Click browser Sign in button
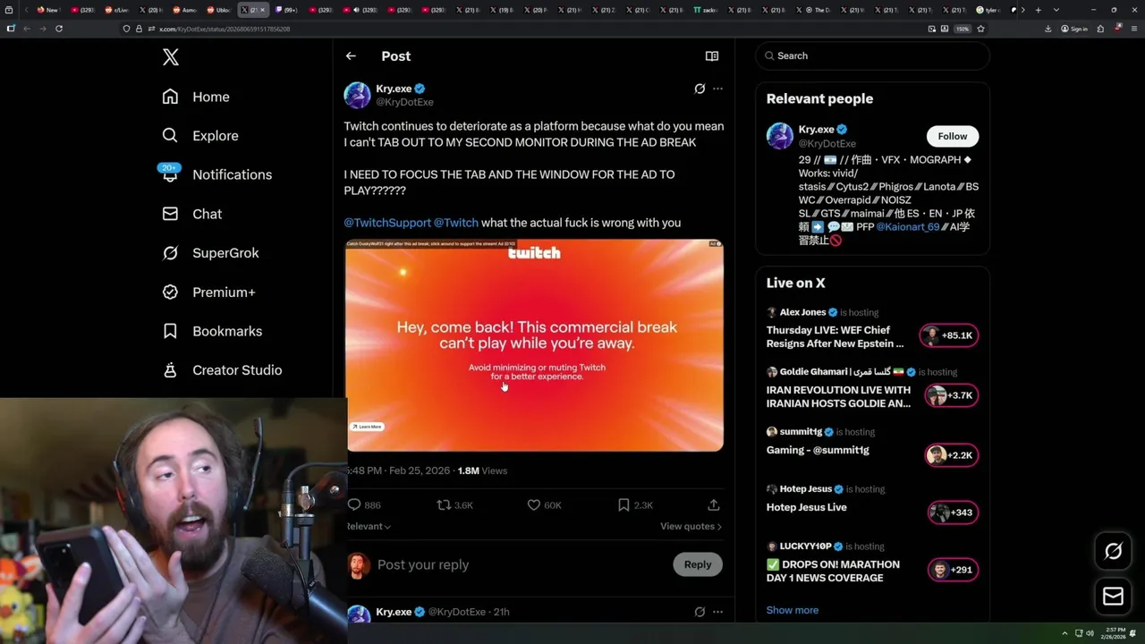 click(x=1074, y=29)
